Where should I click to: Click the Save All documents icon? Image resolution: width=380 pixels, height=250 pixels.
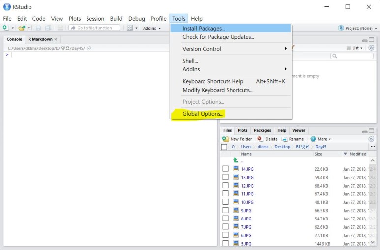click(48, 28)
